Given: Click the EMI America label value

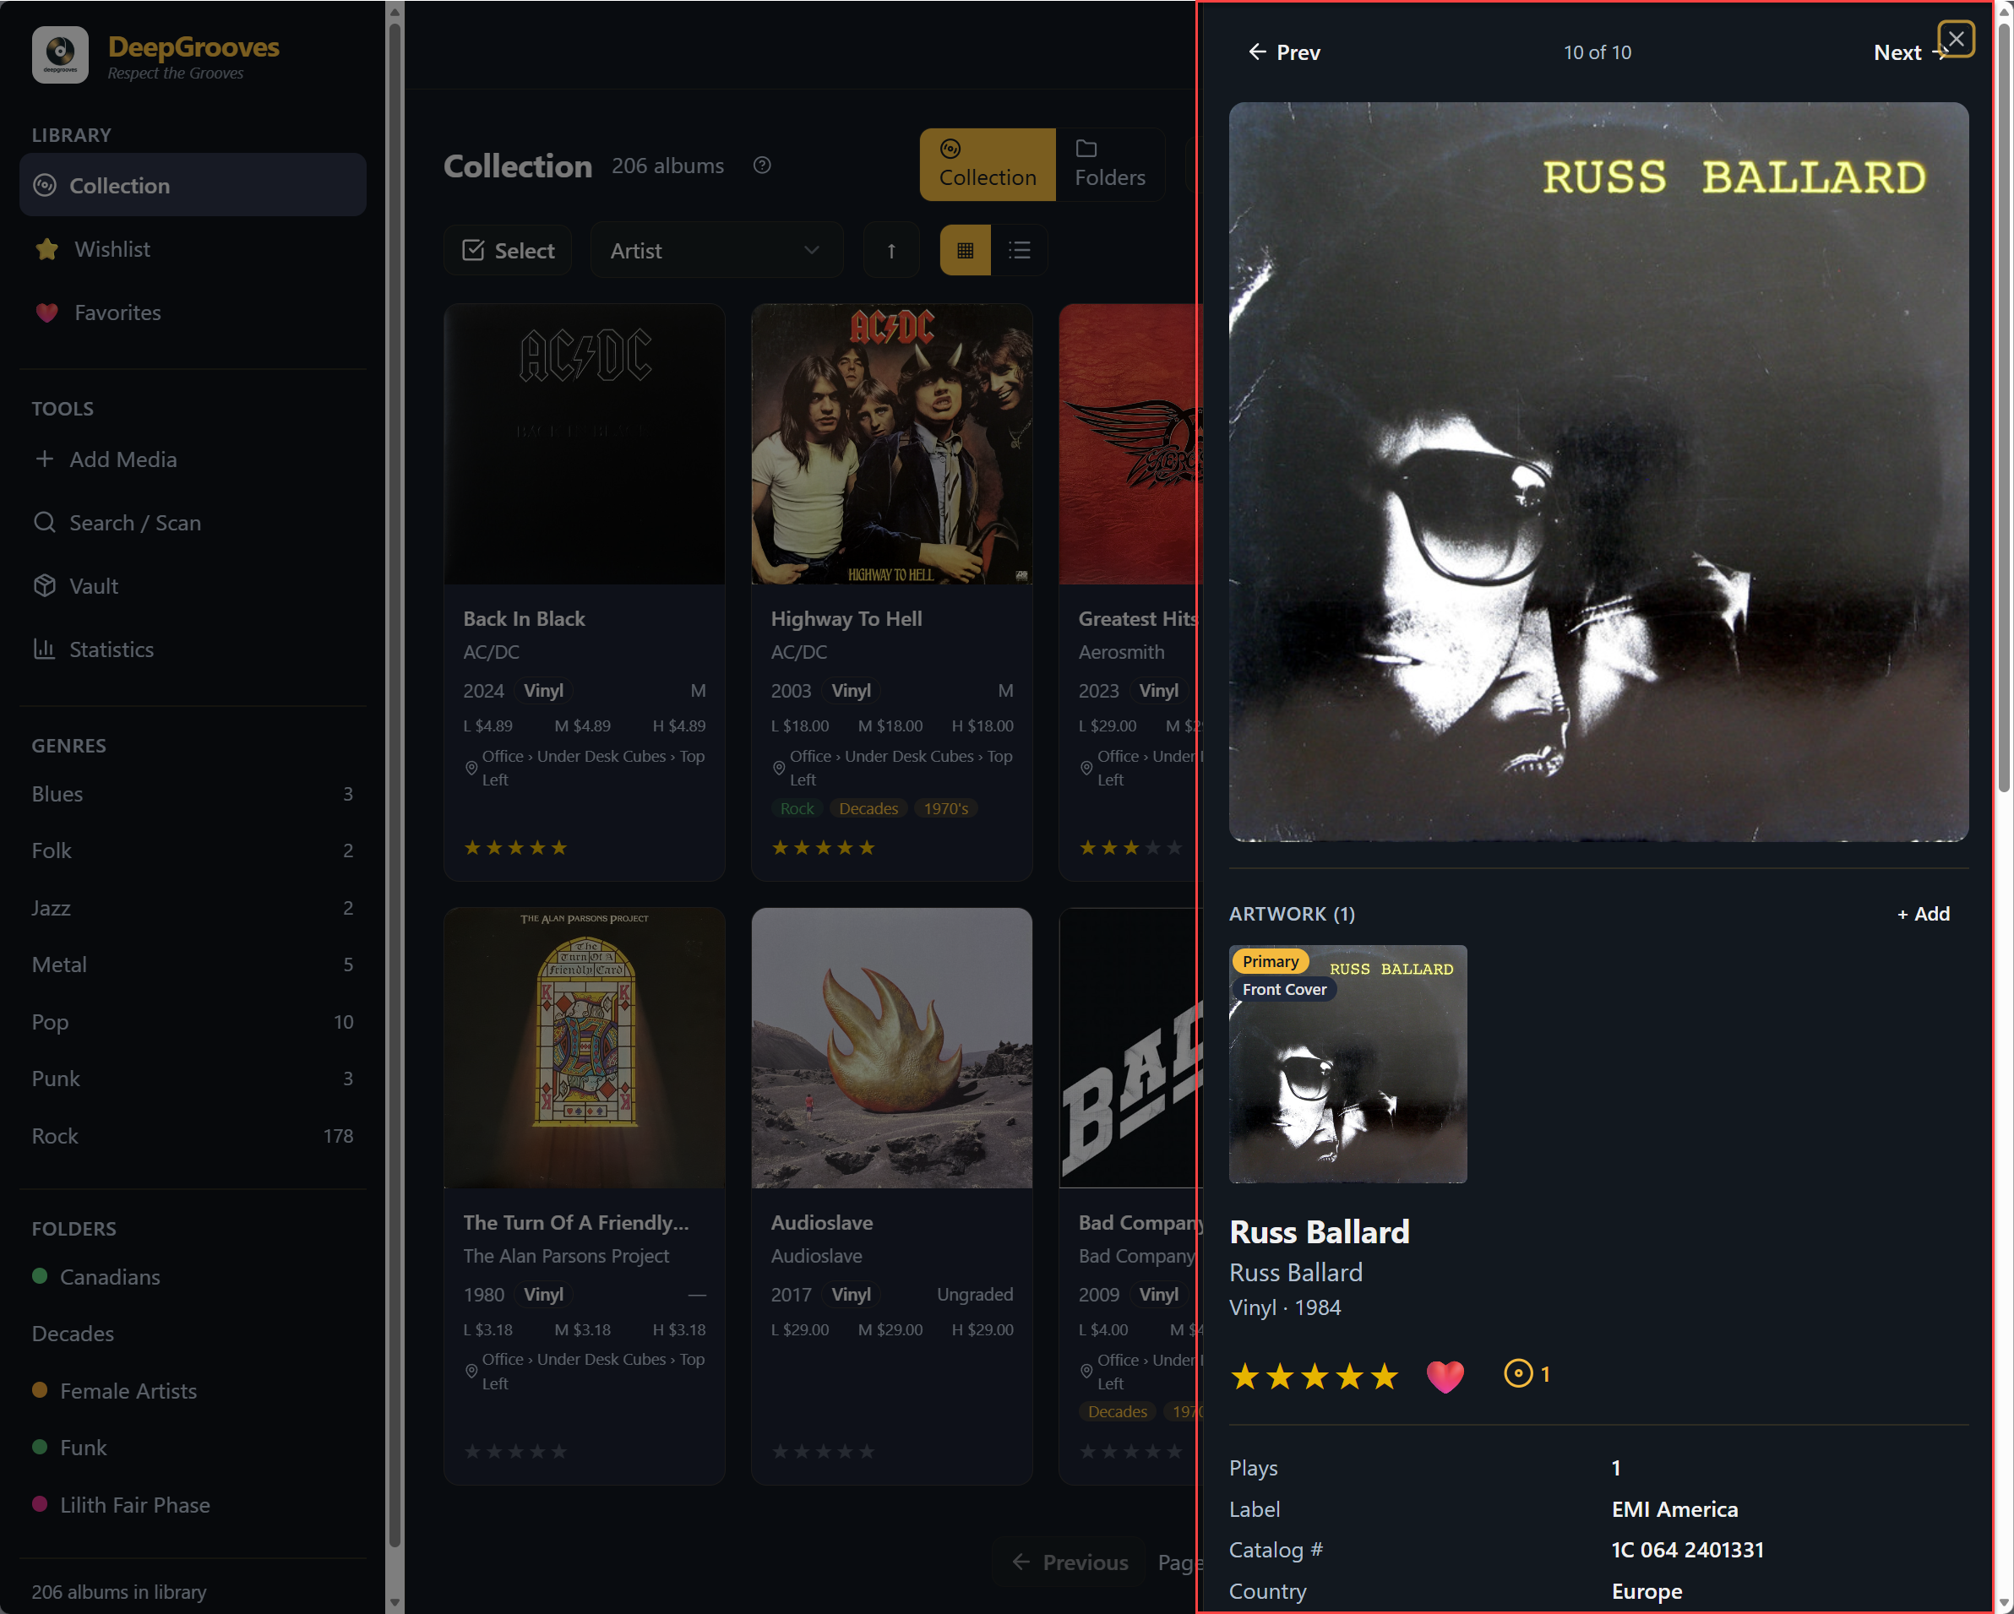Looking at the screenshot, I should click(1675, 1508).
